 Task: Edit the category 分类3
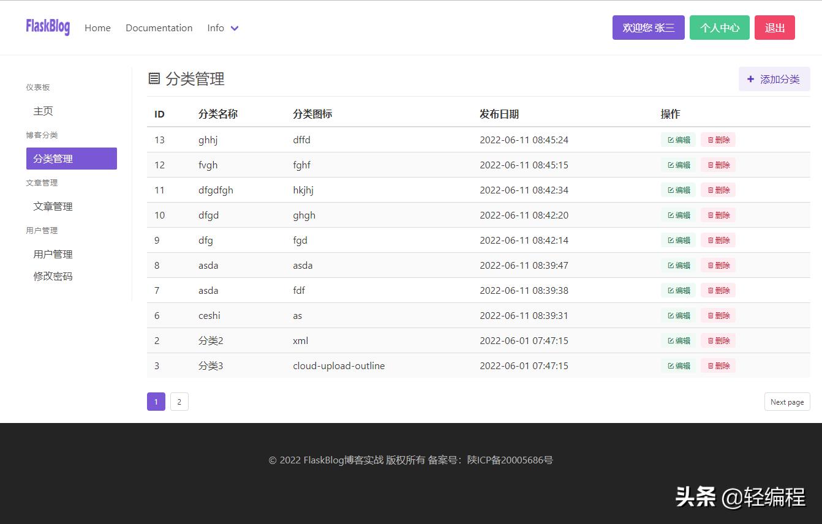[678, 365]
